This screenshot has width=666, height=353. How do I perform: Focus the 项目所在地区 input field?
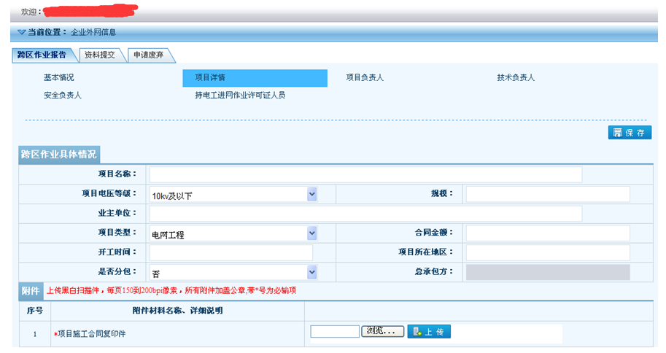(x=548, y=253)
